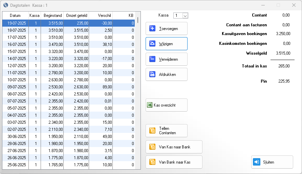Select the row dated 12-07-2025

[x=69, y=66]
